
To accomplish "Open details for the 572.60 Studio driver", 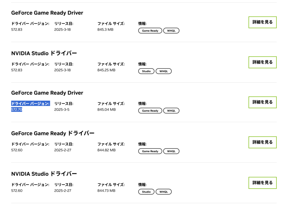I will [x=262, y=183].
